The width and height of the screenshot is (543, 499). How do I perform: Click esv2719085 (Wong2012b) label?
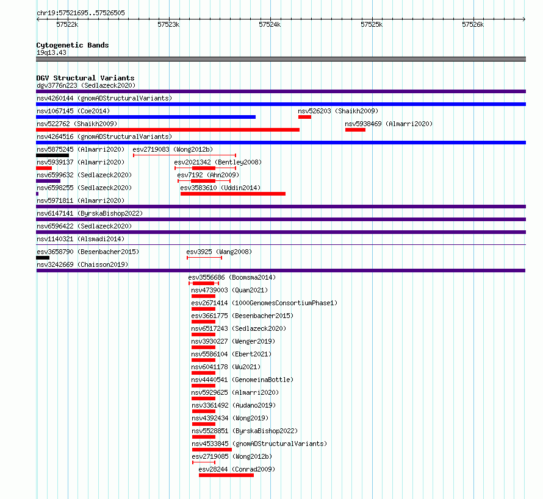232,456
